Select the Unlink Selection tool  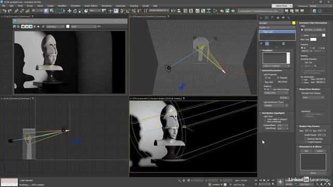(22, 11)
